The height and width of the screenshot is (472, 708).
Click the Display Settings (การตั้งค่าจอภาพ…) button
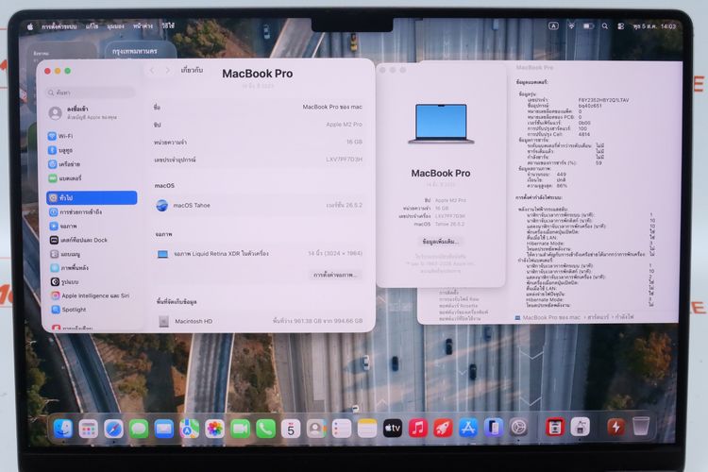(335, 275)
